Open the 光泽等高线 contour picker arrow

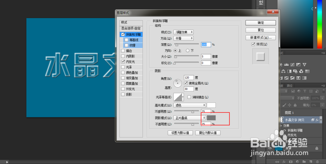183,97
